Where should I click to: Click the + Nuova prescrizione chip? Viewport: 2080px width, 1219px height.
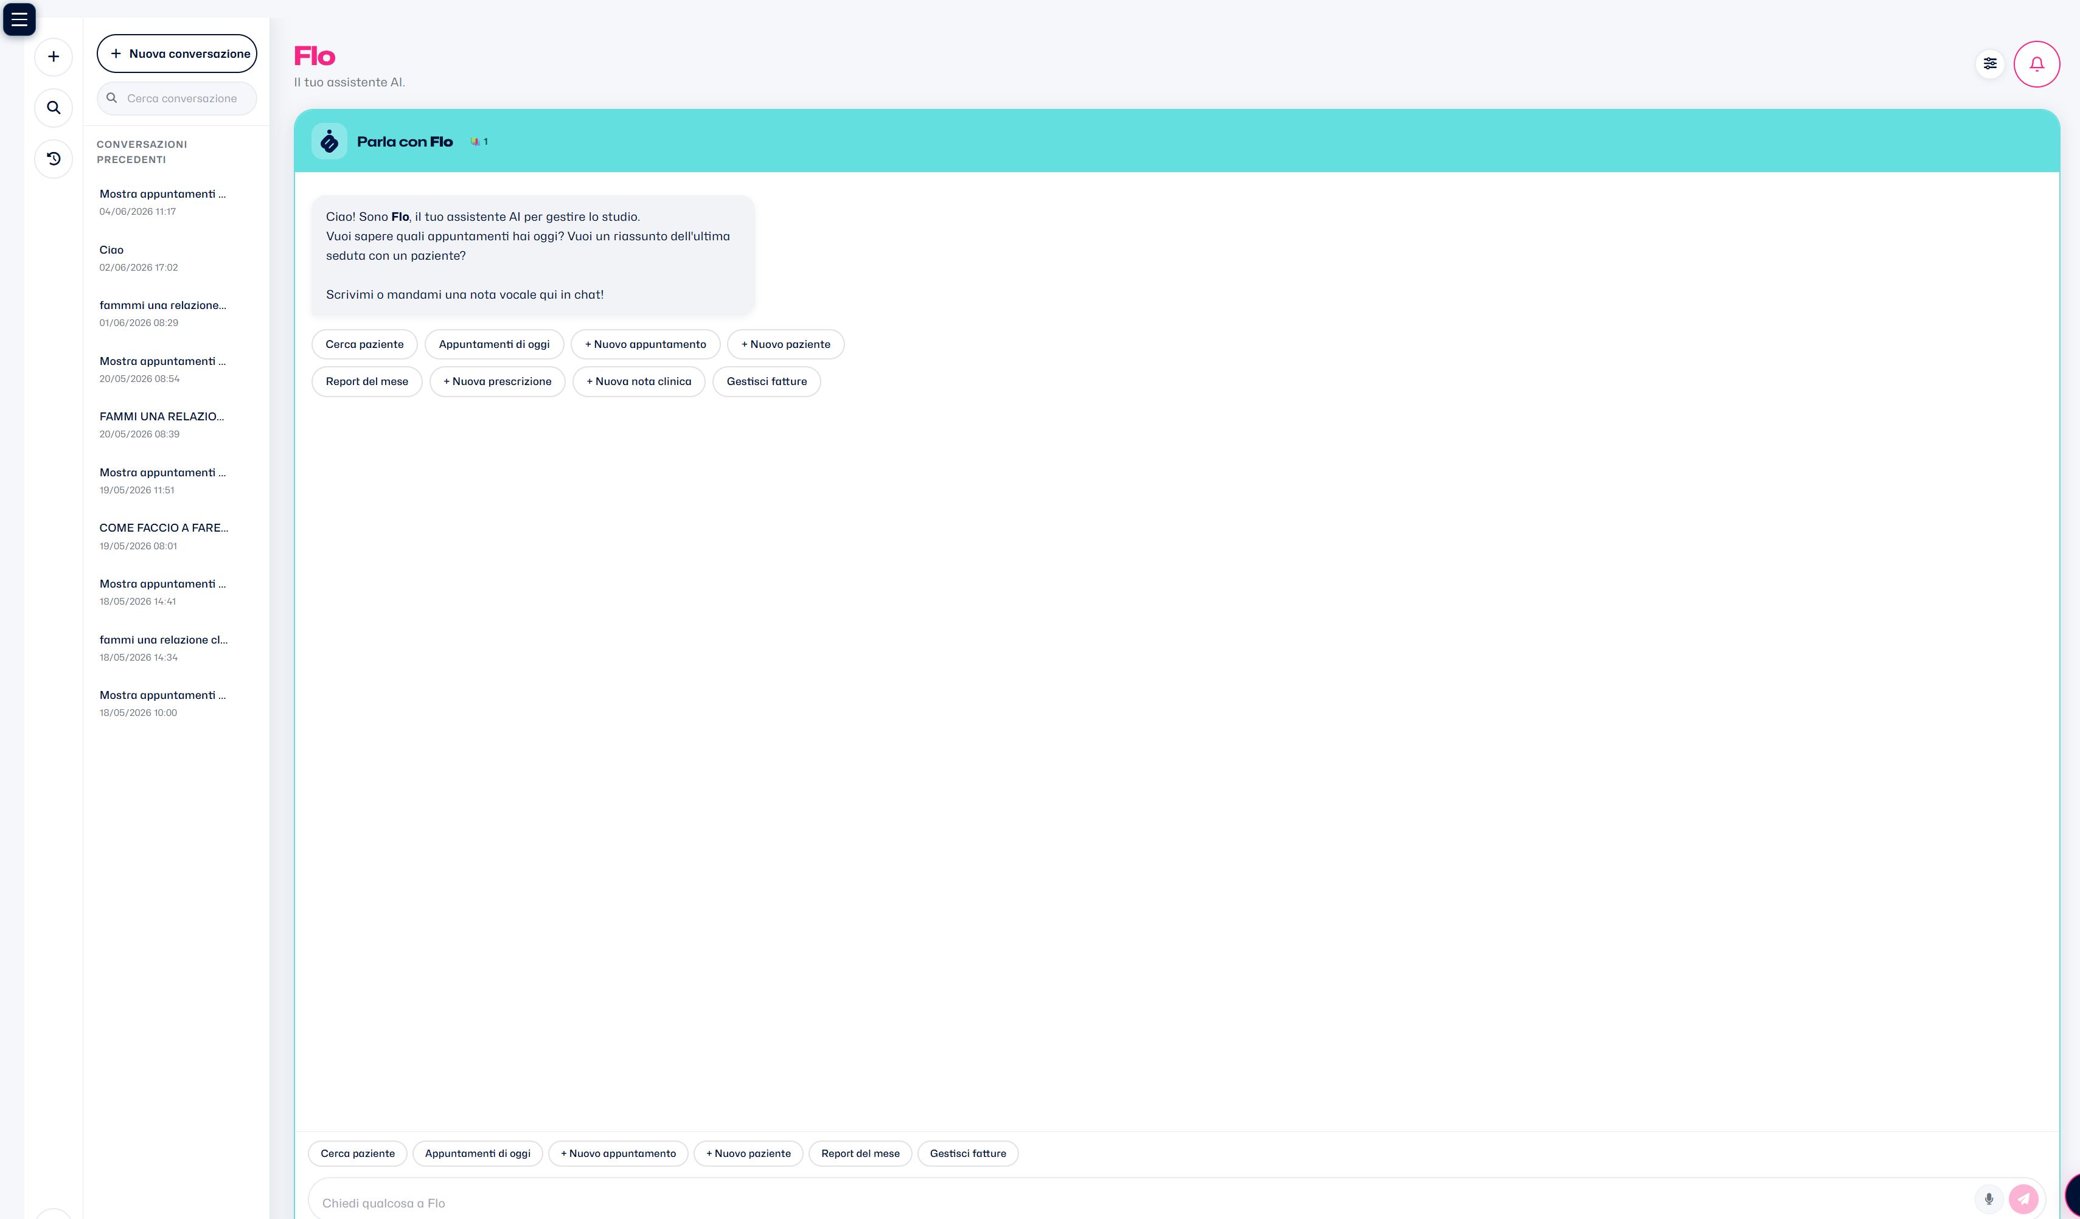point(497,381)
